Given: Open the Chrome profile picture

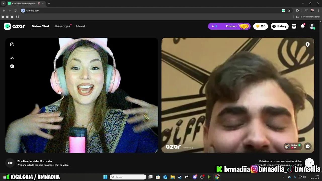Looking at the screenshot, I should pyautogui.click(x=312, y=11).
